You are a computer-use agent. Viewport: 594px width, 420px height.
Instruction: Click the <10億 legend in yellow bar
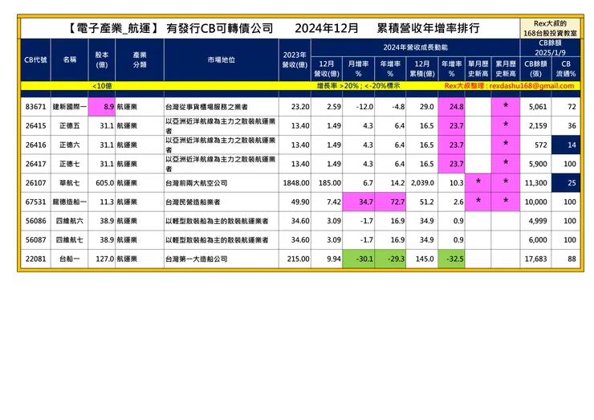[x=102, y=86]
